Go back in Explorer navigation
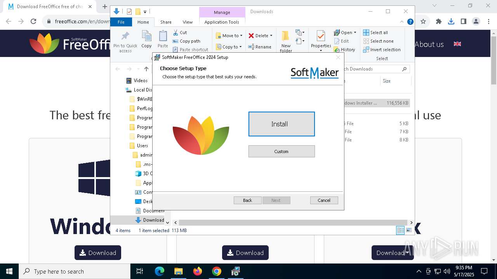The width and height of the screenshot is (497, 279). 118,69
